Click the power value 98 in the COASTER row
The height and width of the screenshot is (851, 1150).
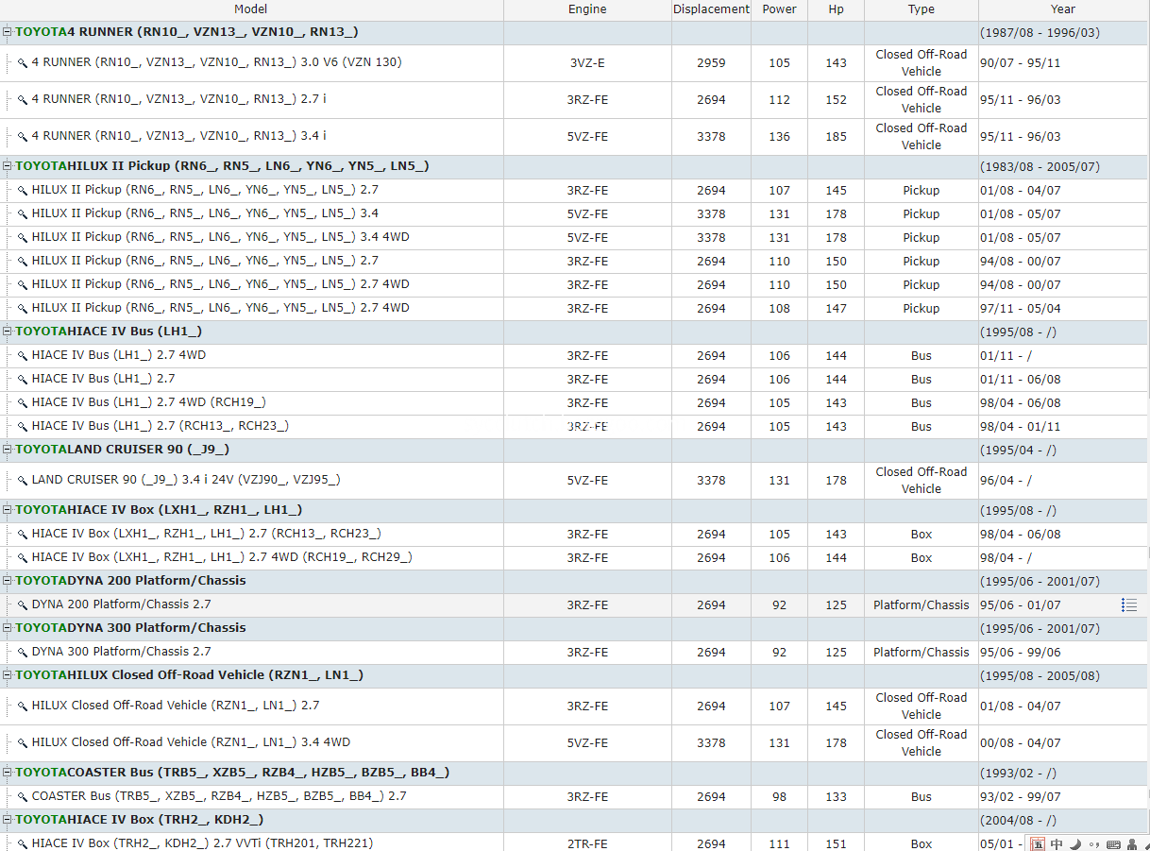click(x=779, y=797)
